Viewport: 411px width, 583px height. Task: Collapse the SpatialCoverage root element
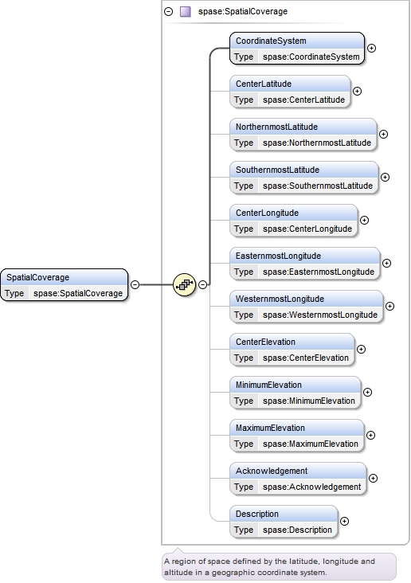[135, 285]
